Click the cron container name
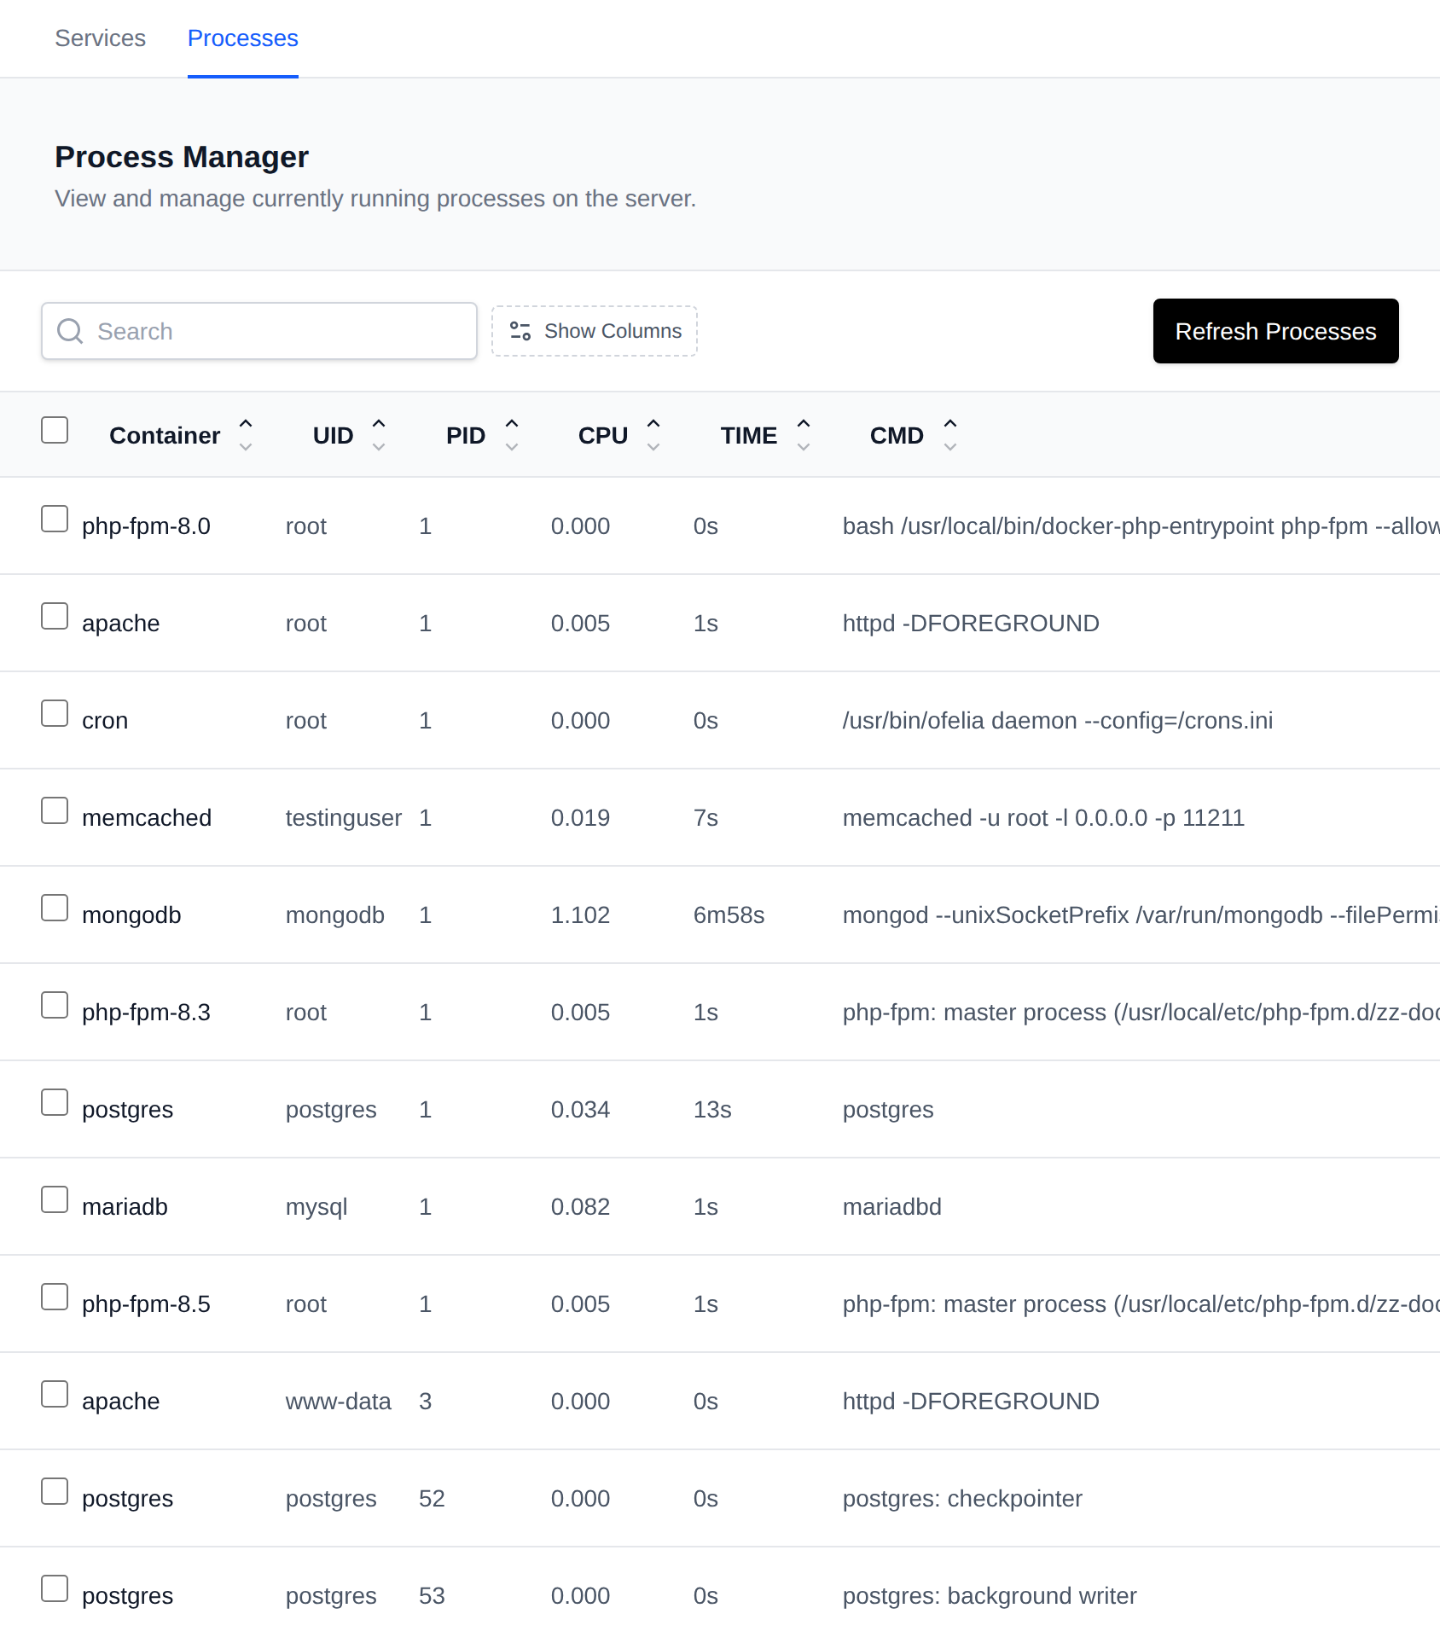1440x1643 pixels. pos(105,721)
